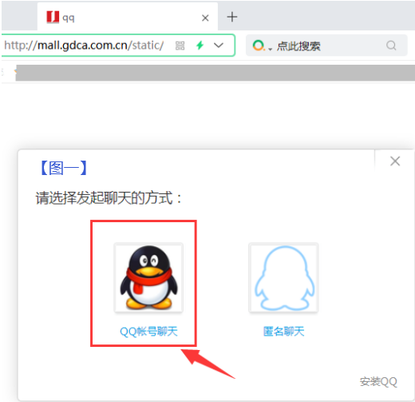415x402 pixels.
Task: Click the 匿名聊天 link
Action: pyautogui.click(x=284, y=332)
